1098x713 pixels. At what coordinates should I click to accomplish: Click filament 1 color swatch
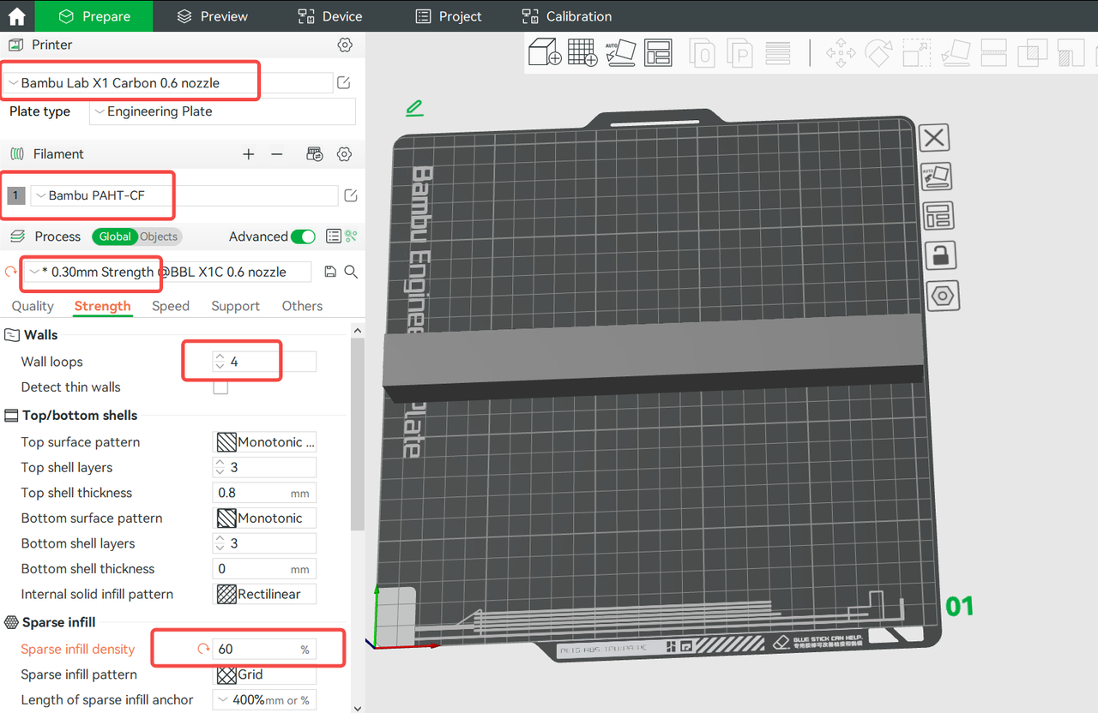click(15, 195)
